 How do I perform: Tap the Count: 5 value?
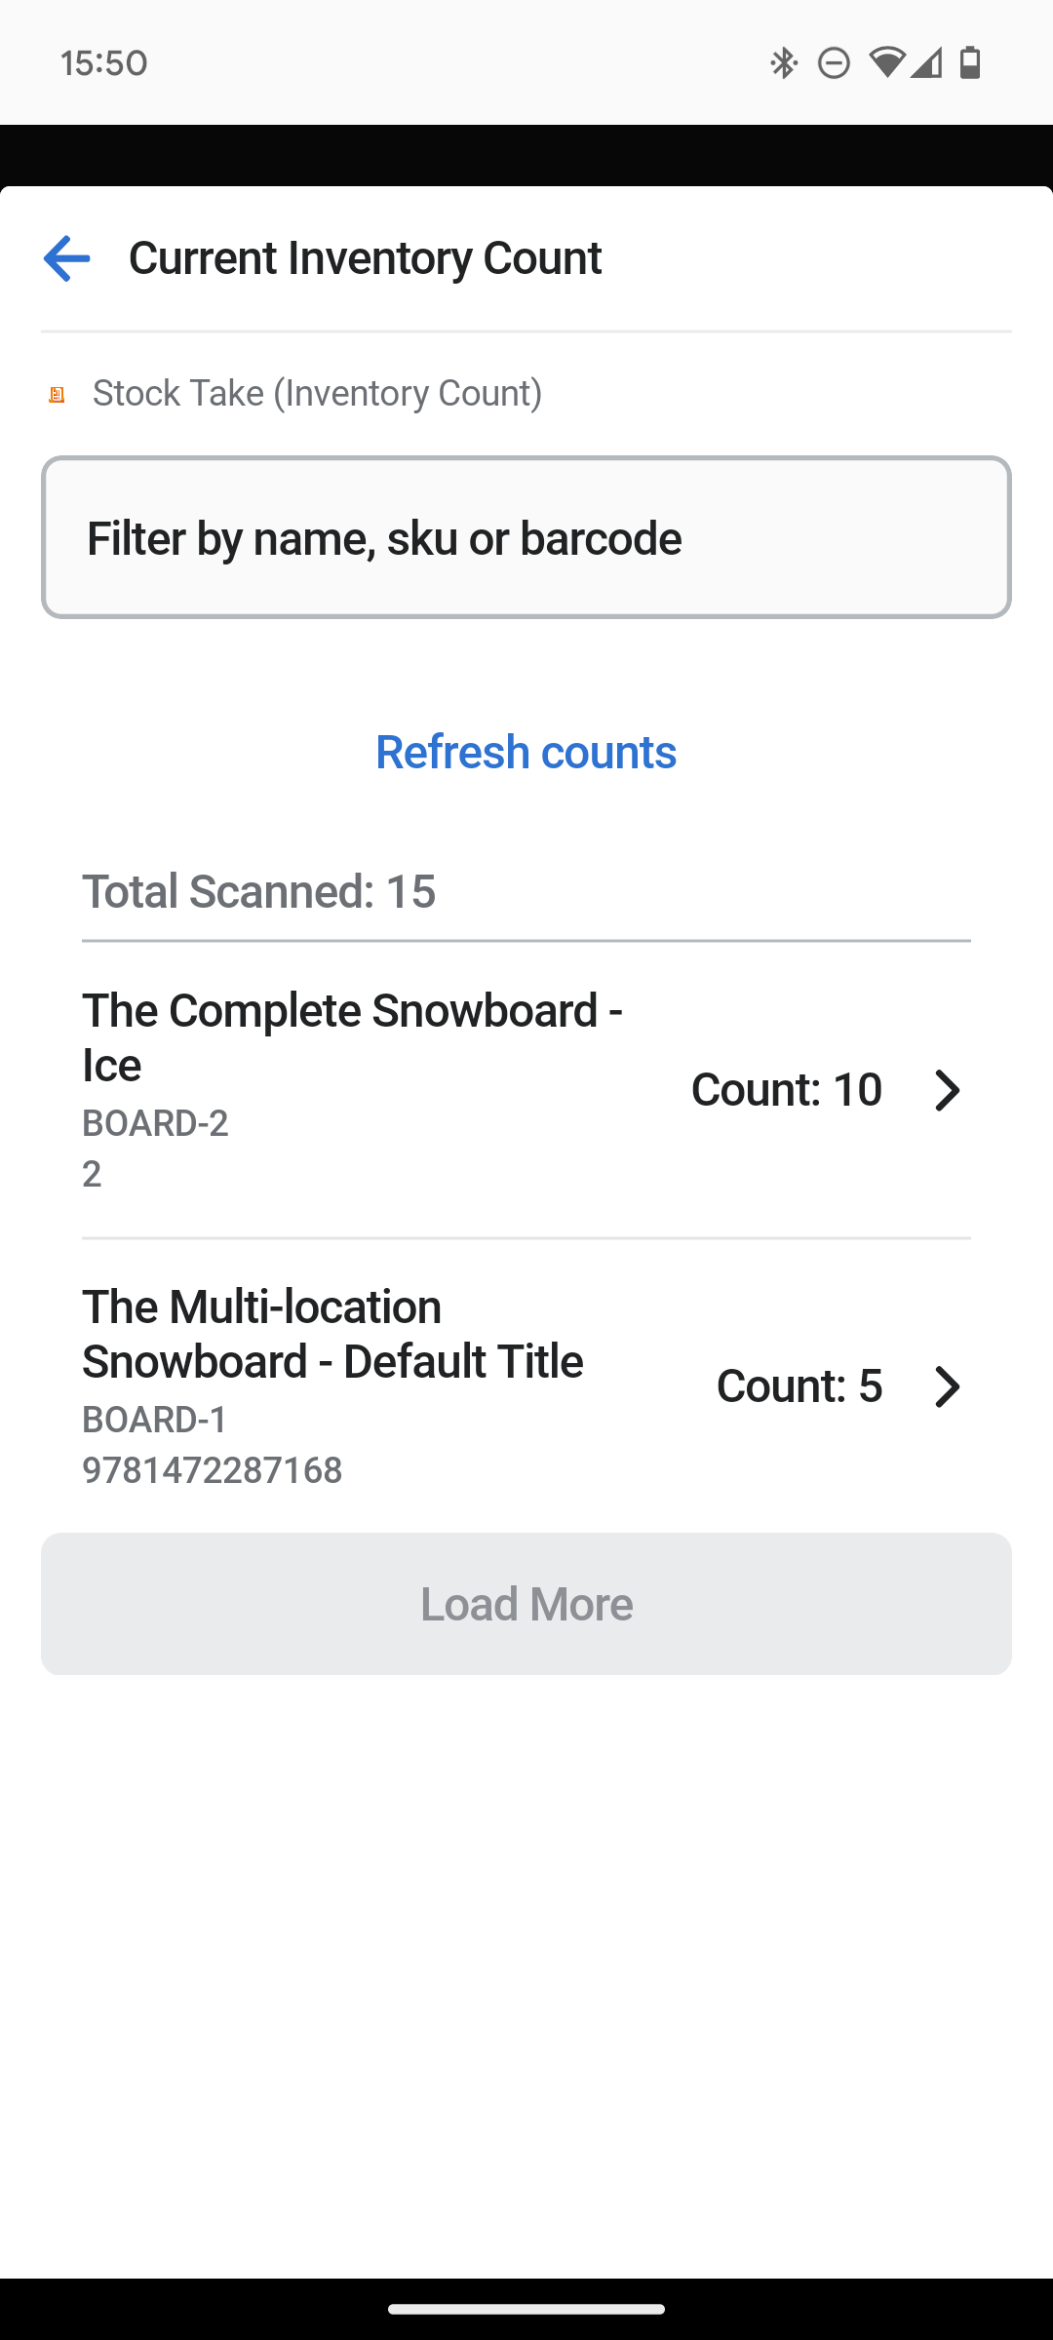(x=799, y=1386)
